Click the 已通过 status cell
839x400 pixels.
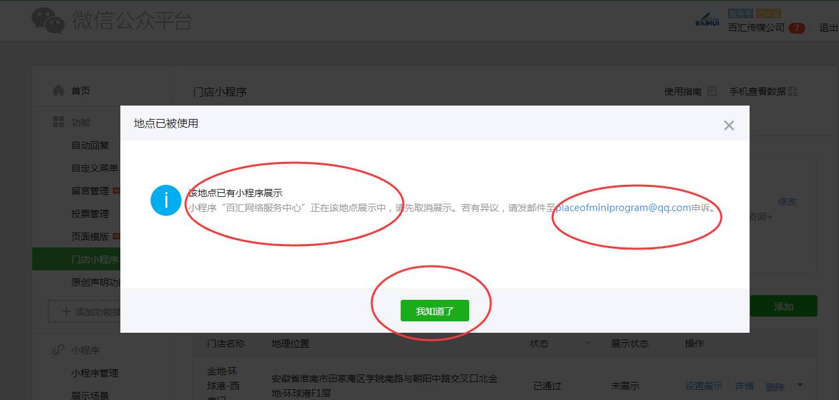point(547,386)
